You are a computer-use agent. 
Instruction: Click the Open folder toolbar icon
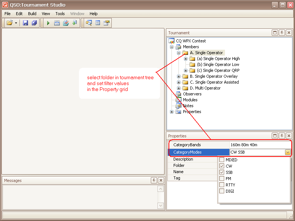[10, 23]
